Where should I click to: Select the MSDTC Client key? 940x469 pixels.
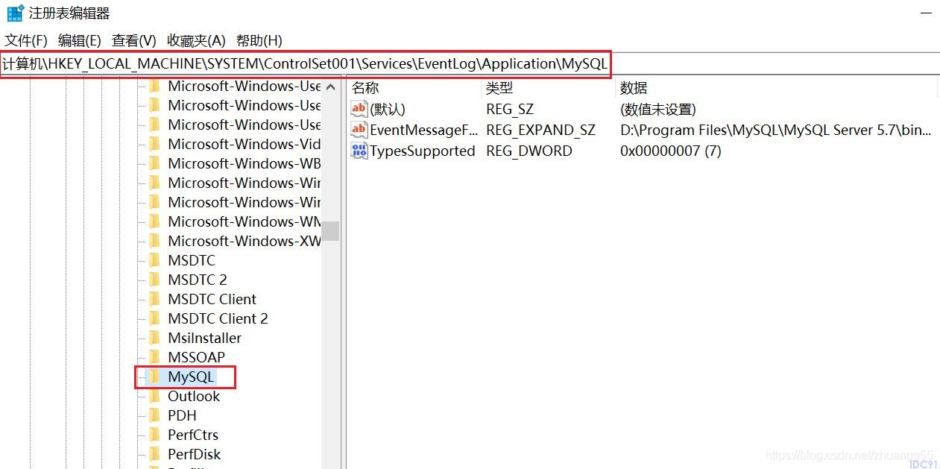click(212, 299)
